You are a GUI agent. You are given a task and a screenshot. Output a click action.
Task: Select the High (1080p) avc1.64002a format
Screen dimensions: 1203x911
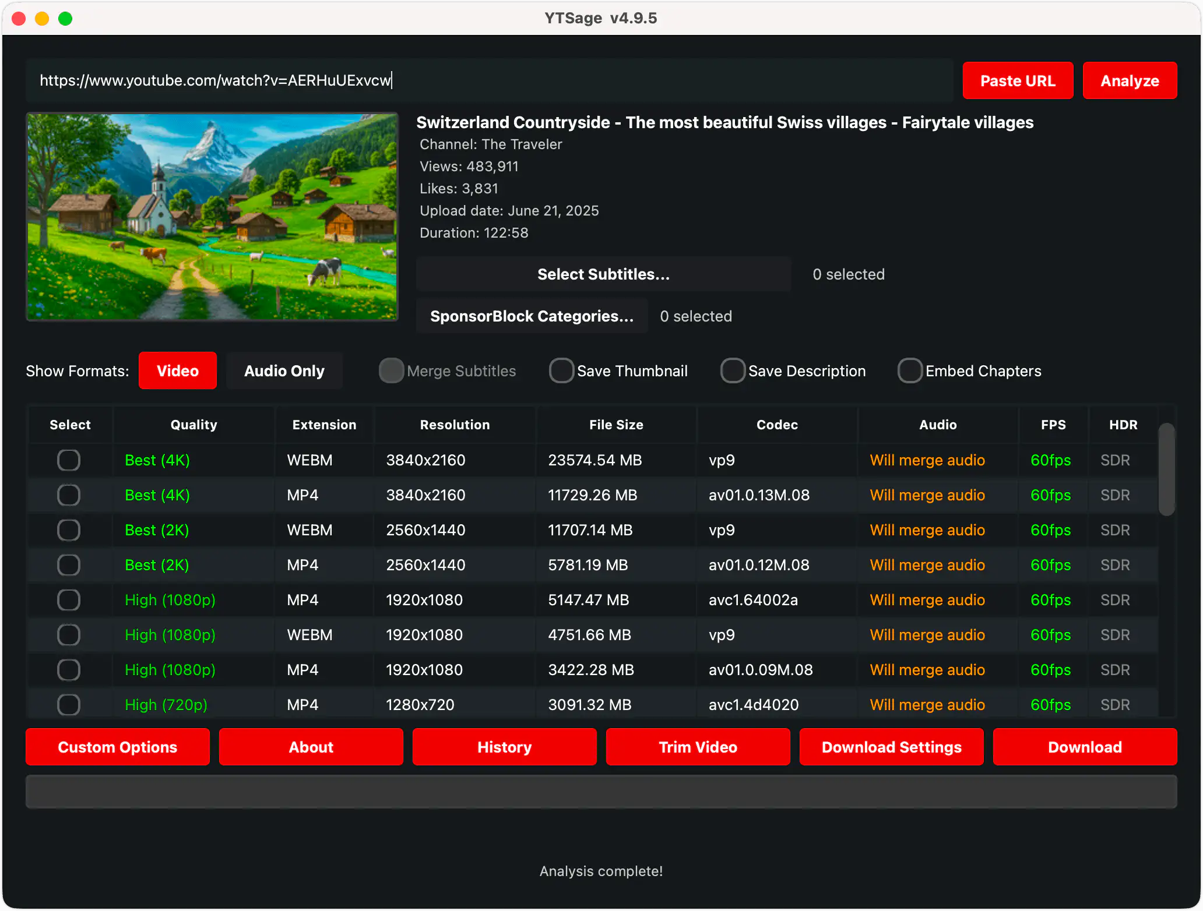tap(69, 600)
